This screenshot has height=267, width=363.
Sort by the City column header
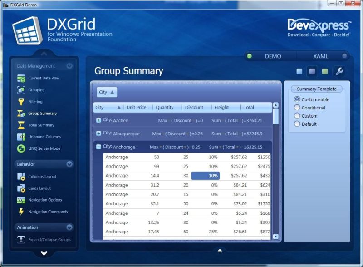tap(108, 108)
